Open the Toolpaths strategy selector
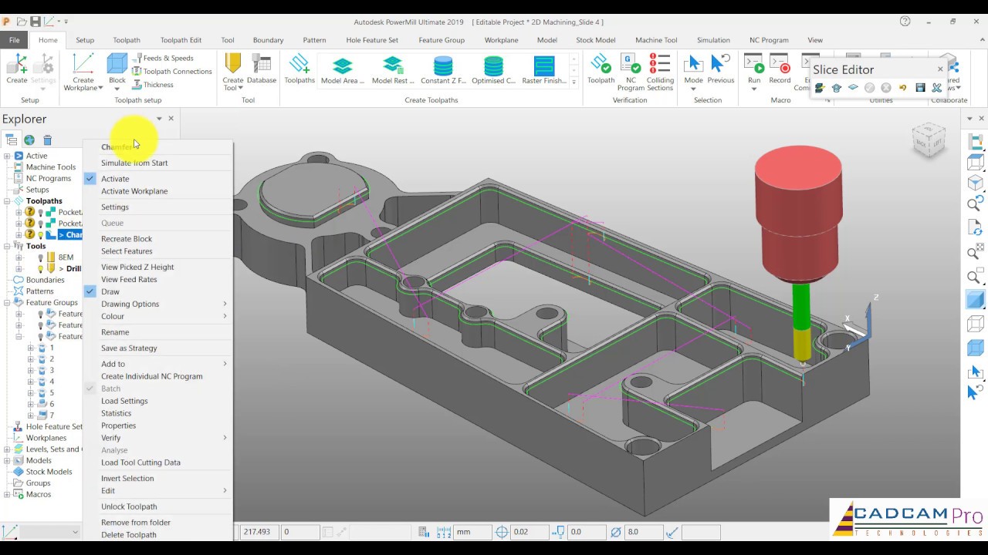Image resolution: width=988 pixels, height=555 pixels. [299, 68]
